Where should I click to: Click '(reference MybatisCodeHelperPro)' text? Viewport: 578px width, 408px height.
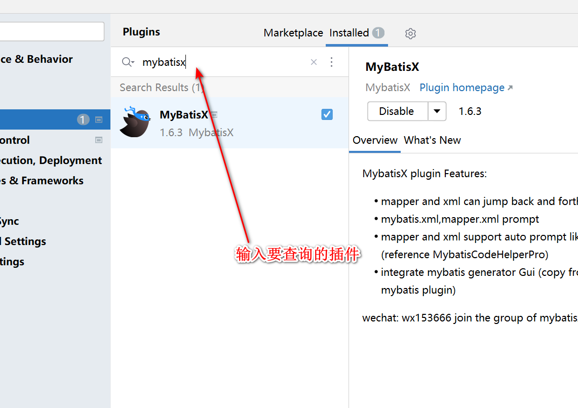[465, 255]
